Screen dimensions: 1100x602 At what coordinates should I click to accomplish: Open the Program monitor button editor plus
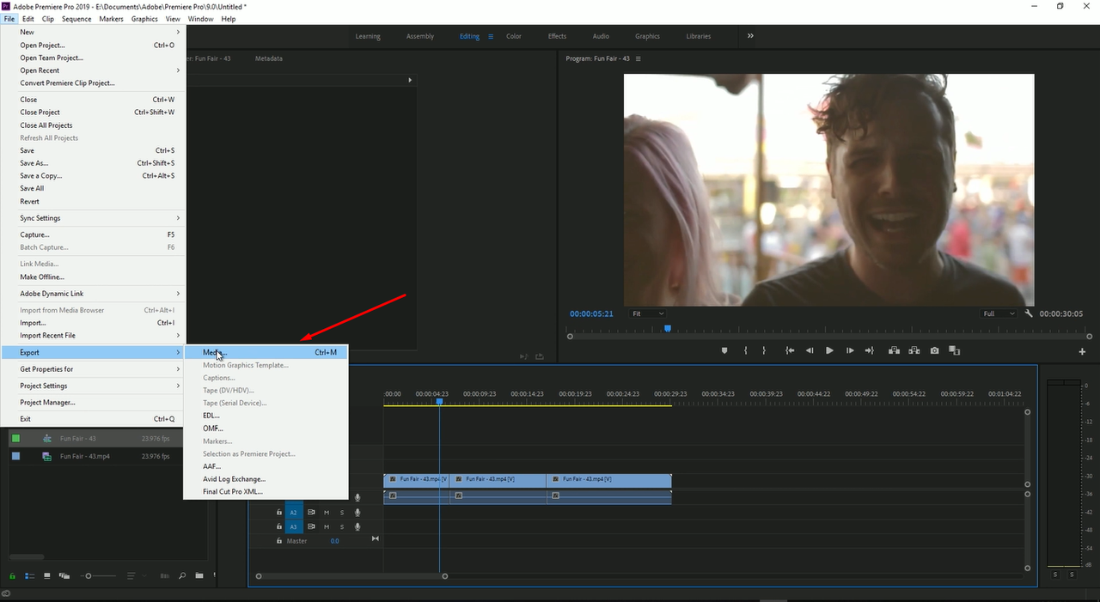(x=1082, y=351)
